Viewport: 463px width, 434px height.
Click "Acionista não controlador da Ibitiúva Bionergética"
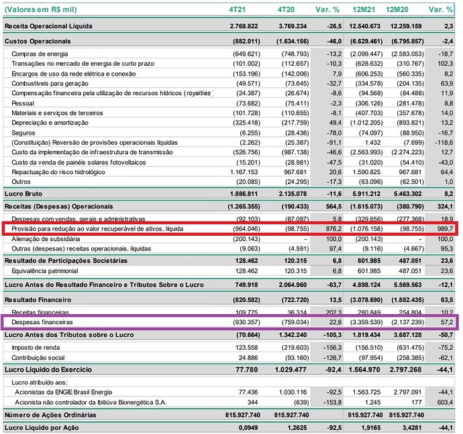[91, 403]
